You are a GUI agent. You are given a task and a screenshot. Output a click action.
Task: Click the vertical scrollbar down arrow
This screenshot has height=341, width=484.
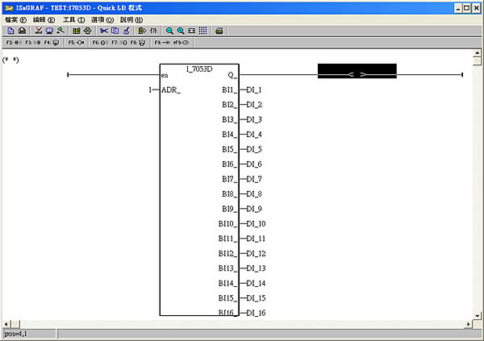pos(478,312)
